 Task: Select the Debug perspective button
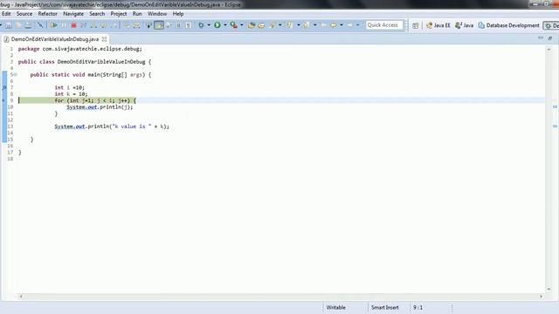click(551, 25)
